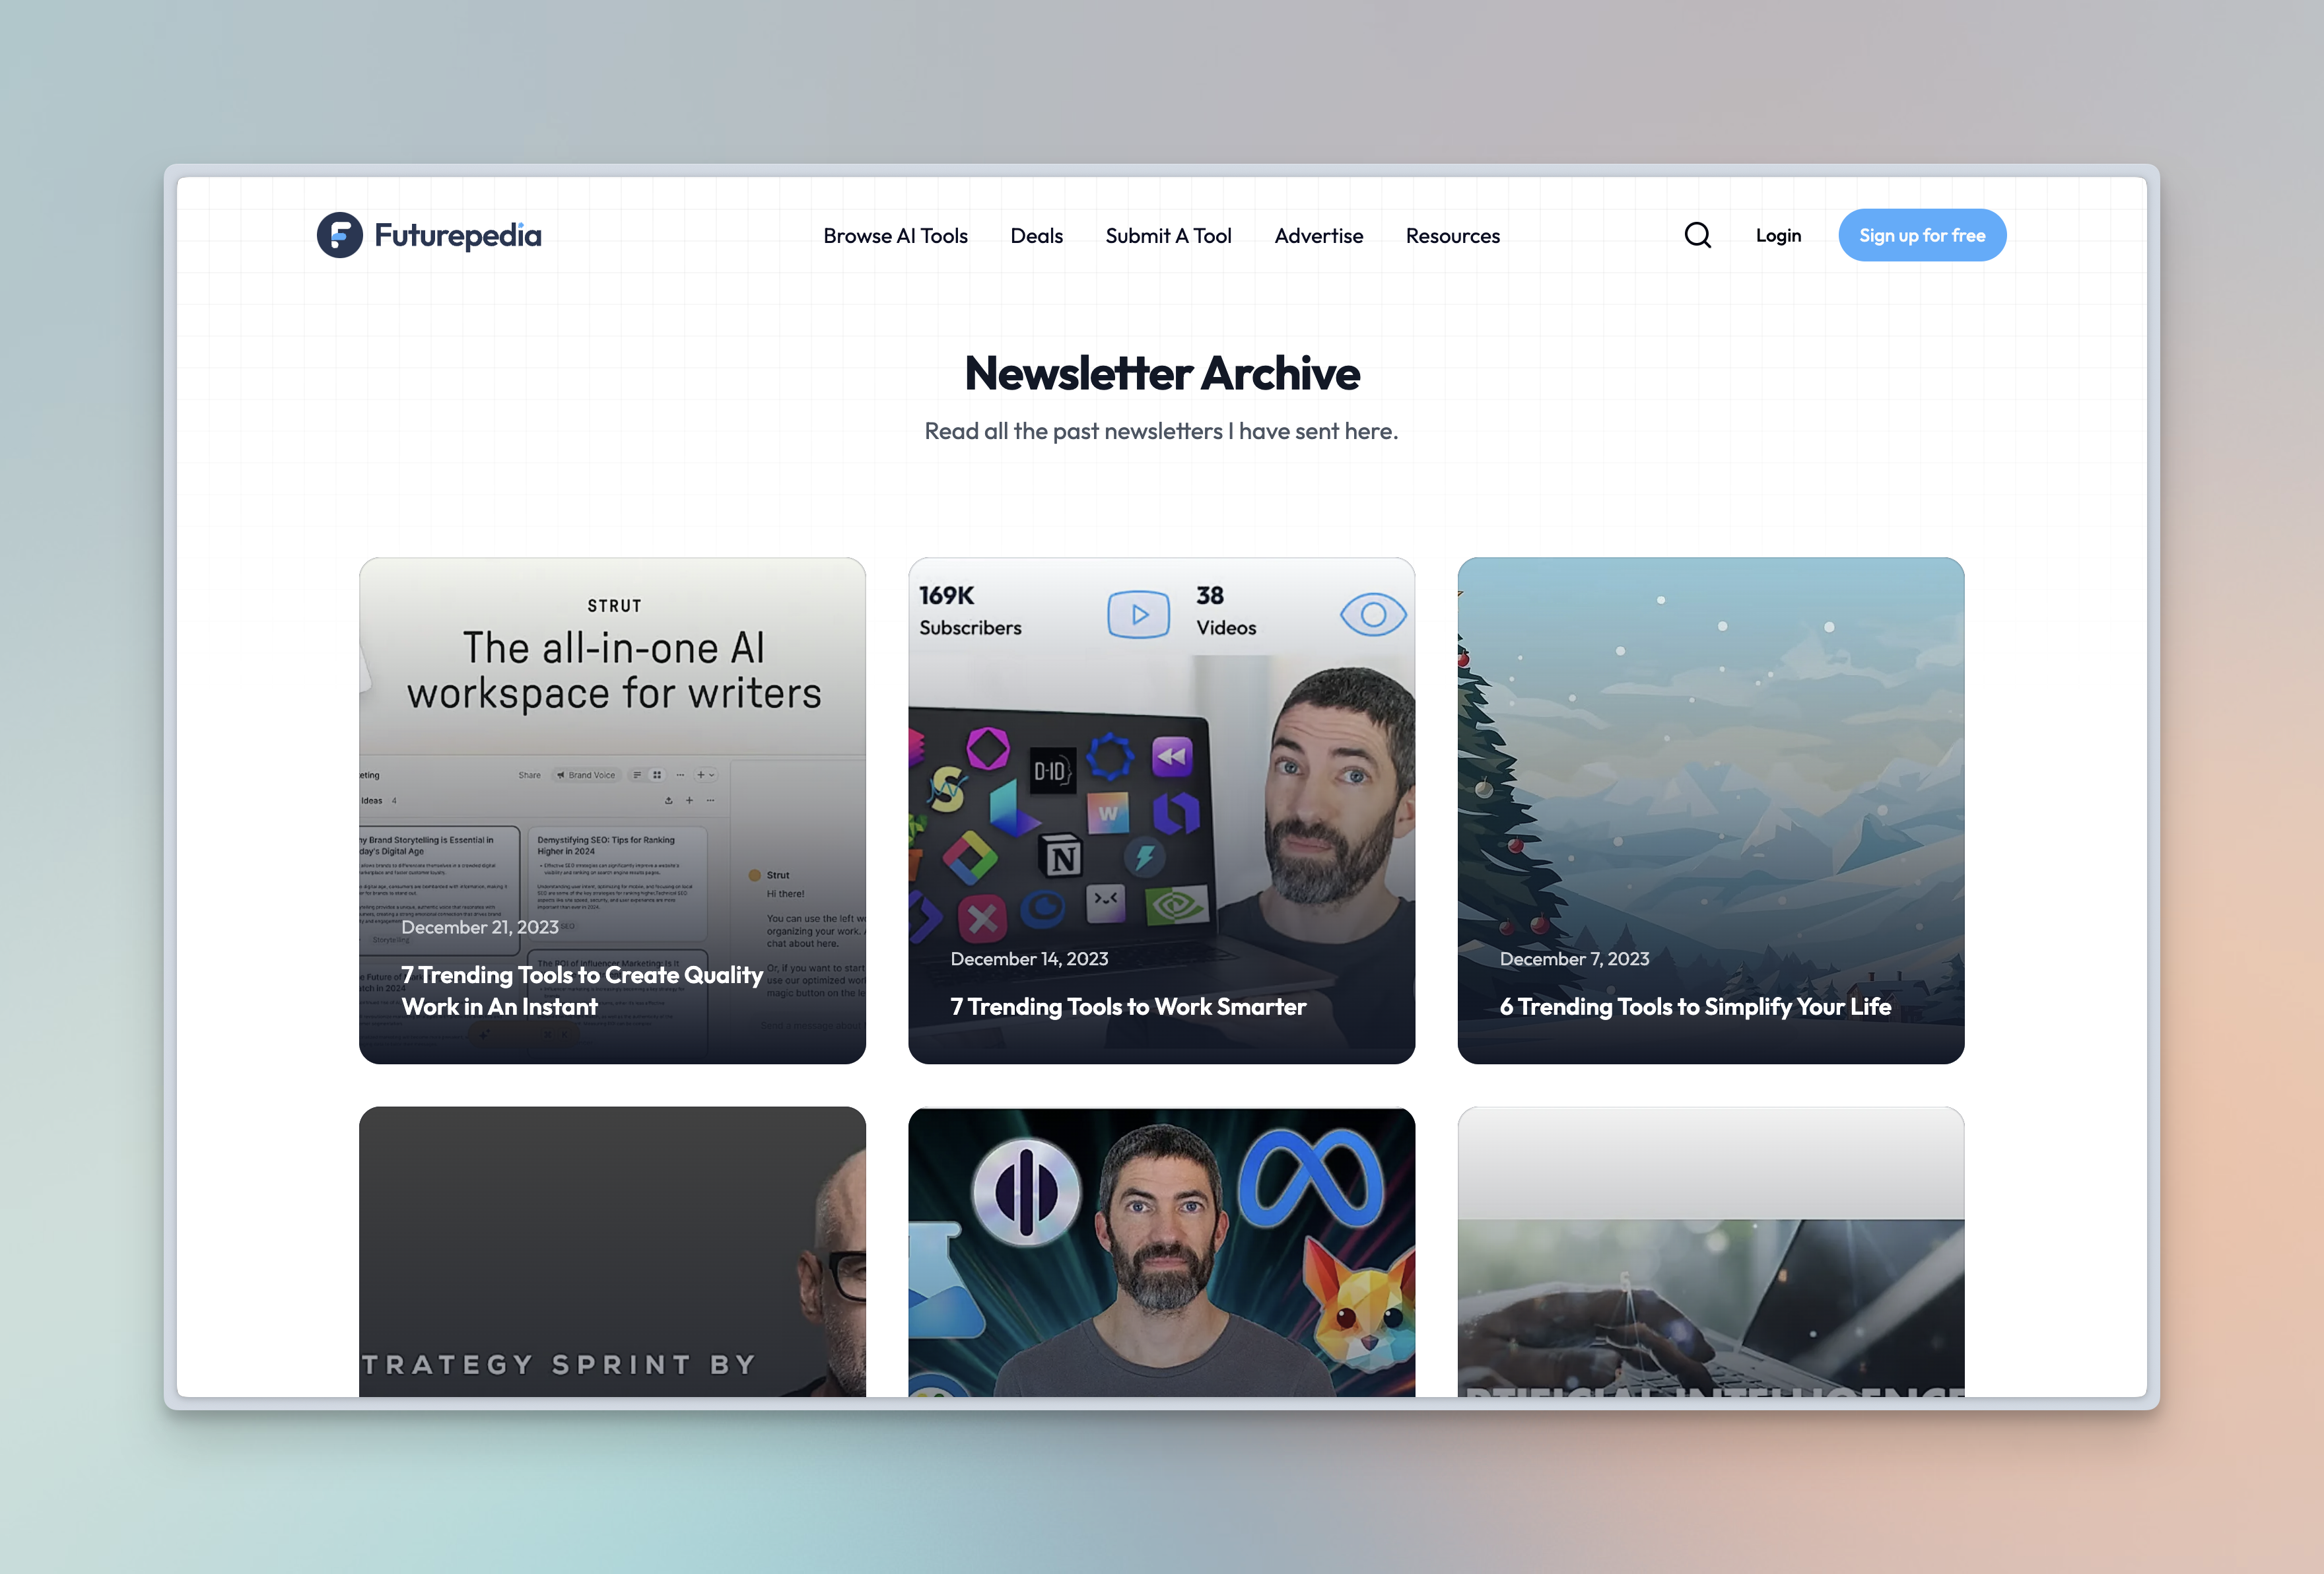Image resolution: width=2324 pixels, height=1574 pixels.
Task: Open 7 Trending Tools to Work Smarter
Action: click(1128, 1007)
